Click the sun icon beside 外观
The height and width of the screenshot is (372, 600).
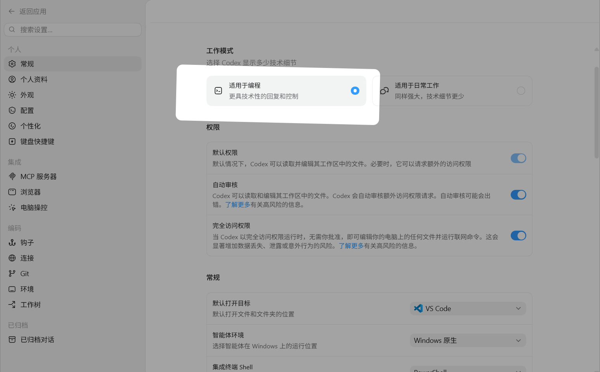pyautogui.click(x=12, y=95)
